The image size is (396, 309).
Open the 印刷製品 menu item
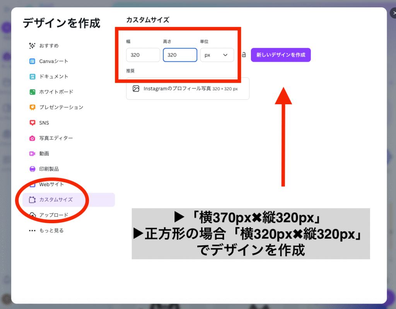[x=69, y=169]
